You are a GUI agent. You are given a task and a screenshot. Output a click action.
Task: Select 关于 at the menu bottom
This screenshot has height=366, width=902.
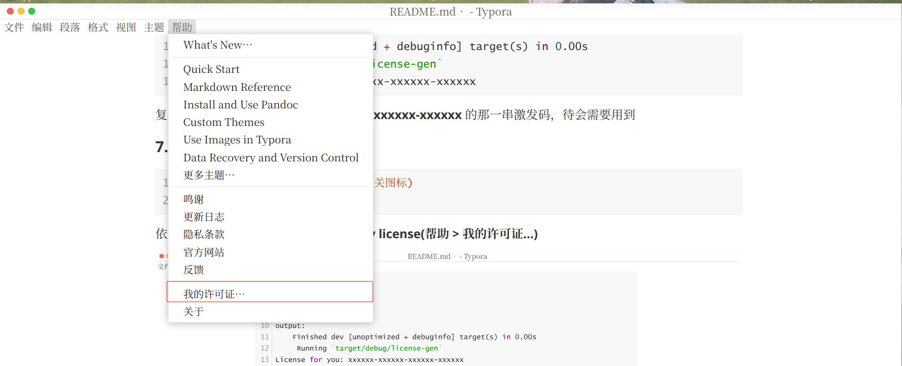194,312
